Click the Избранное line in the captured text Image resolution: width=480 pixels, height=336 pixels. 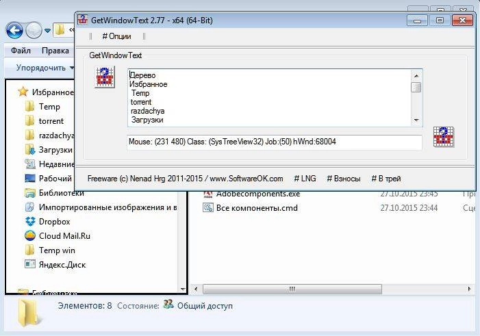click(x=148, y=84)
